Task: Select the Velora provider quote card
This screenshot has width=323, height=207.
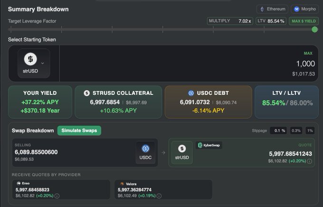Action: point(163,189)
